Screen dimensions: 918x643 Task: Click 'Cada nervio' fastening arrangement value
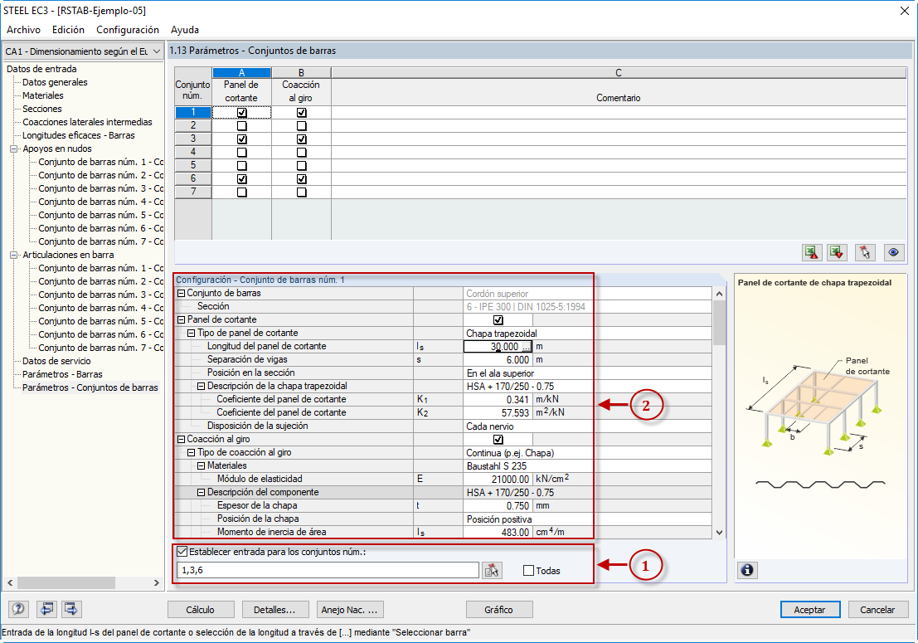(x=490, y=426)
